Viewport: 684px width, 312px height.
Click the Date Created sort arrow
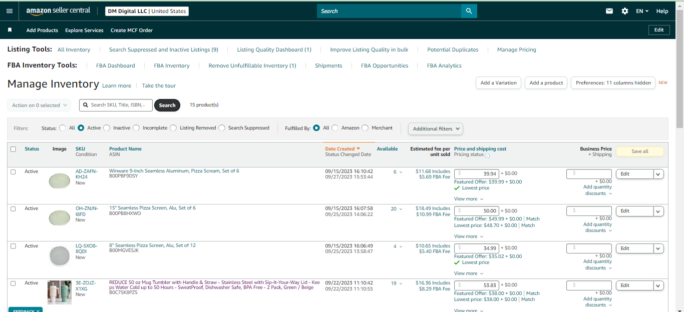pos(359,148)
